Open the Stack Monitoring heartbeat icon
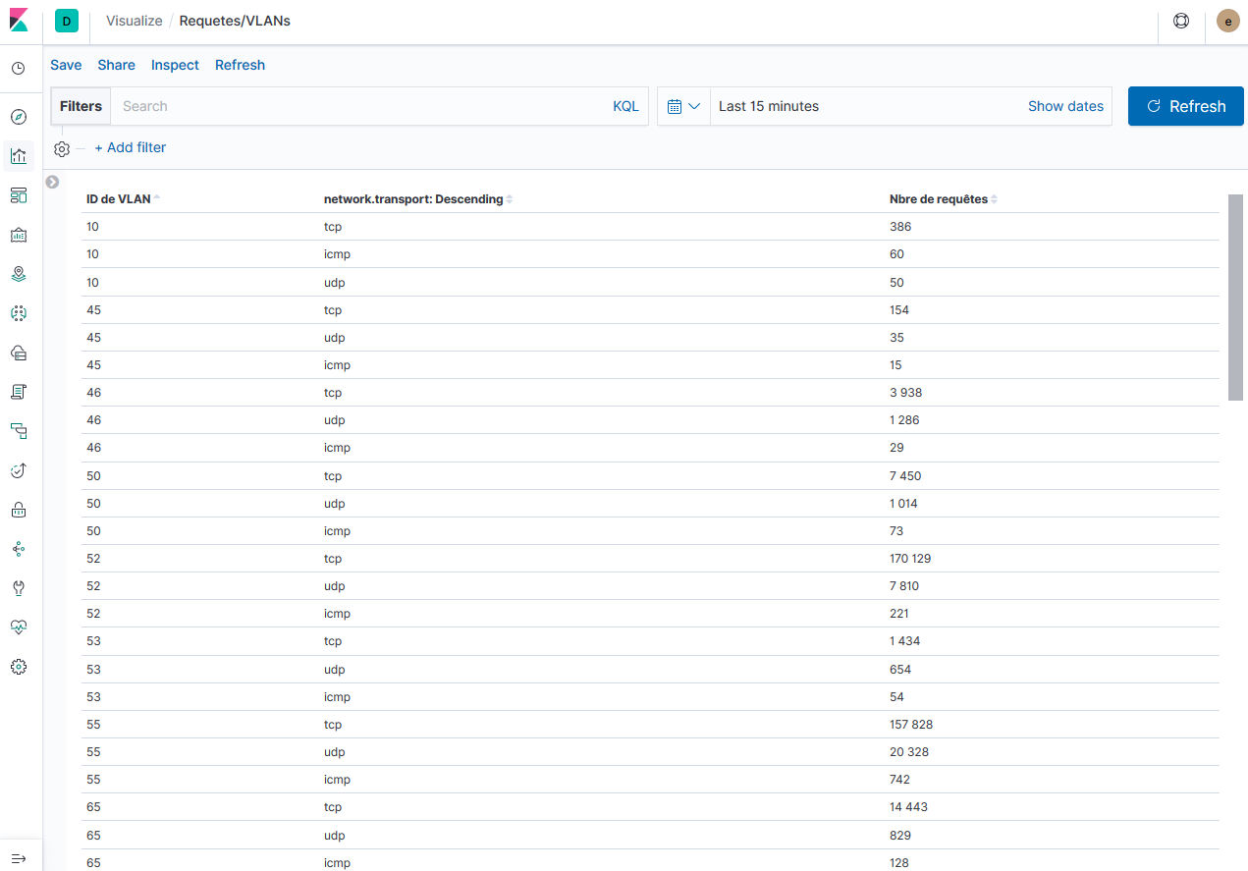This screenshot has height=871, width=1248. coord(19,627)
